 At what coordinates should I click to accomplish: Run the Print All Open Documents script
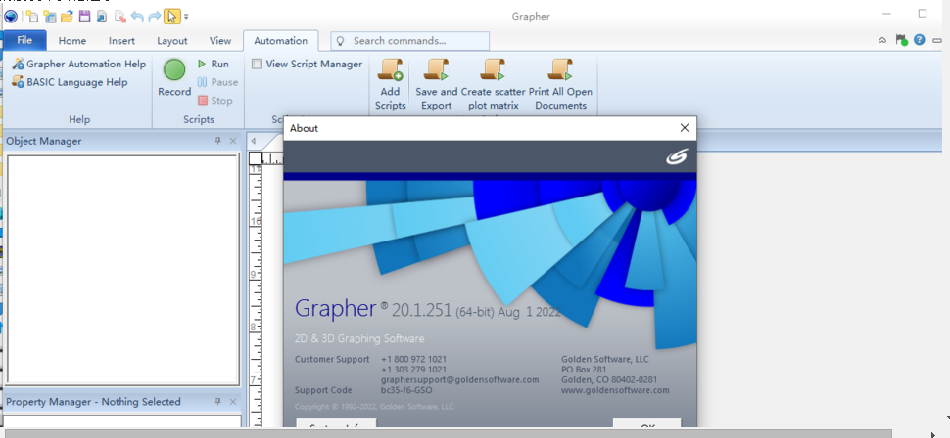[x=561, y=84]
